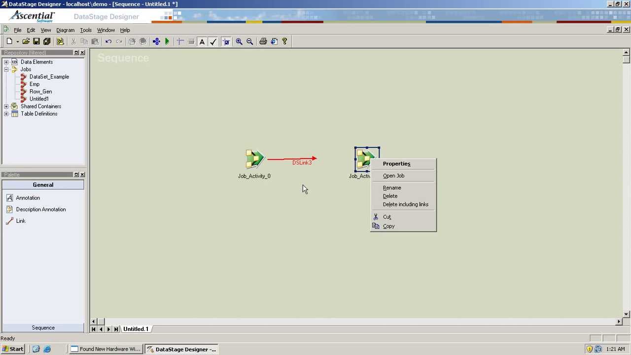Print the diagram via printer icon
The height and width of the screenshot is (355, 631).
[x=263, y=42]
